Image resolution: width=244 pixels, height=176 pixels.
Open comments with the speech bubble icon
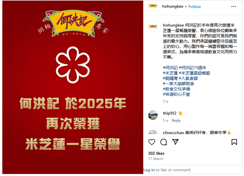[x=164, y=142]
